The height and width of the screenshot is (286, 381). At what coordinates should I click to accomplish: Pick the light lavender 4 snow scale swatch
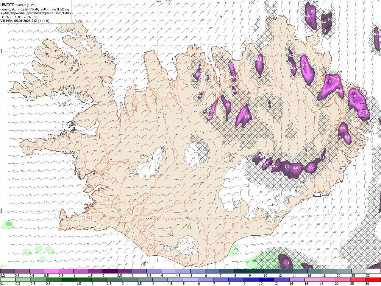pyautogui.click(x=168, y=271)
